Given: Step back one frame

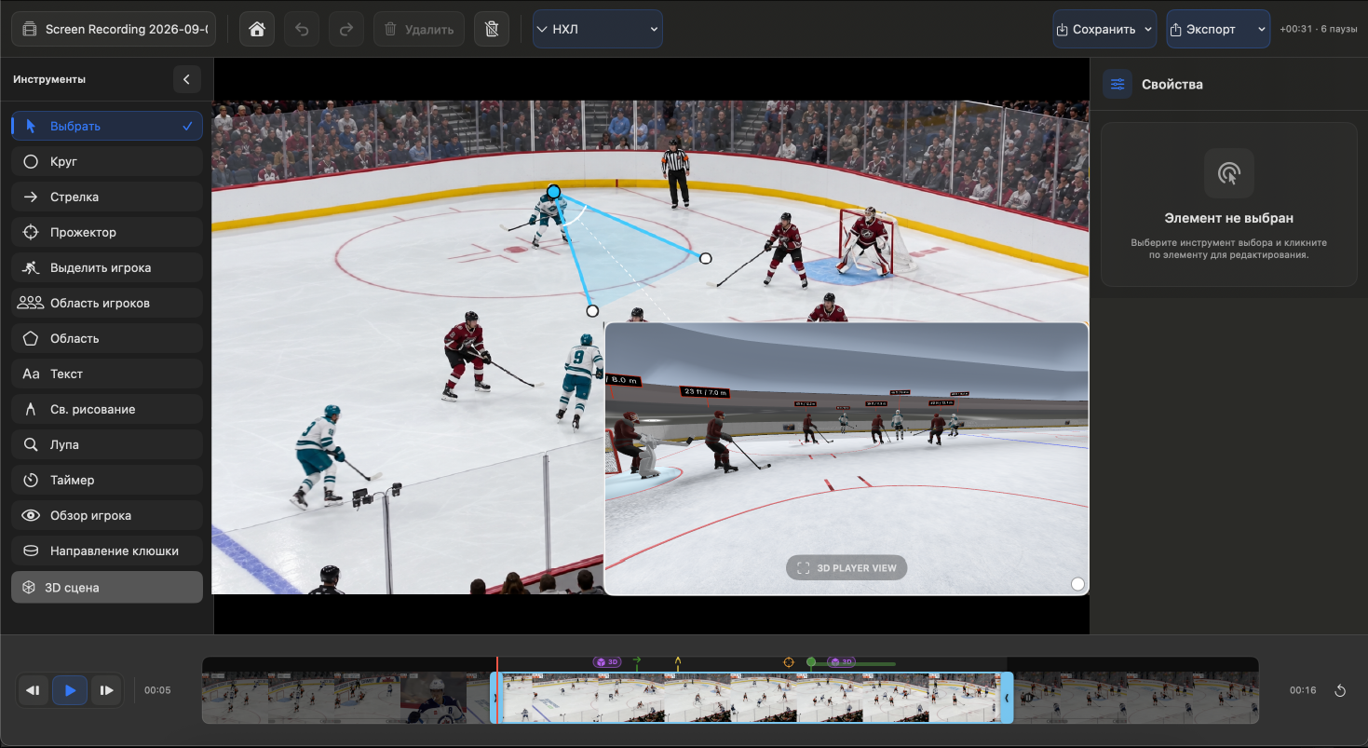Looking at the screenshot, I should point(33,690).
